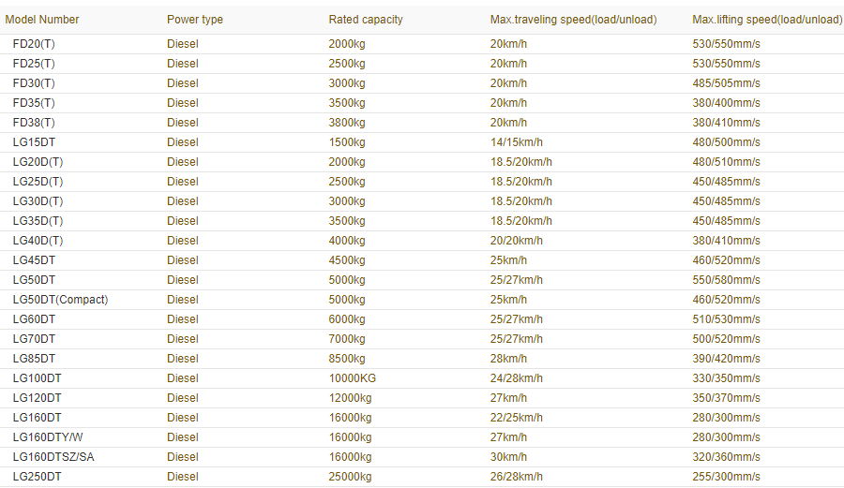Select the FD38(T) model cell
The width and height of the screenshot is (844, 488).
coord(34,123)
